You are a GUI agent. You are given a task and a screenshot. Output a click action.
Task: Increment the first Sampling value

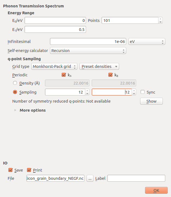[x=87, y=91]
